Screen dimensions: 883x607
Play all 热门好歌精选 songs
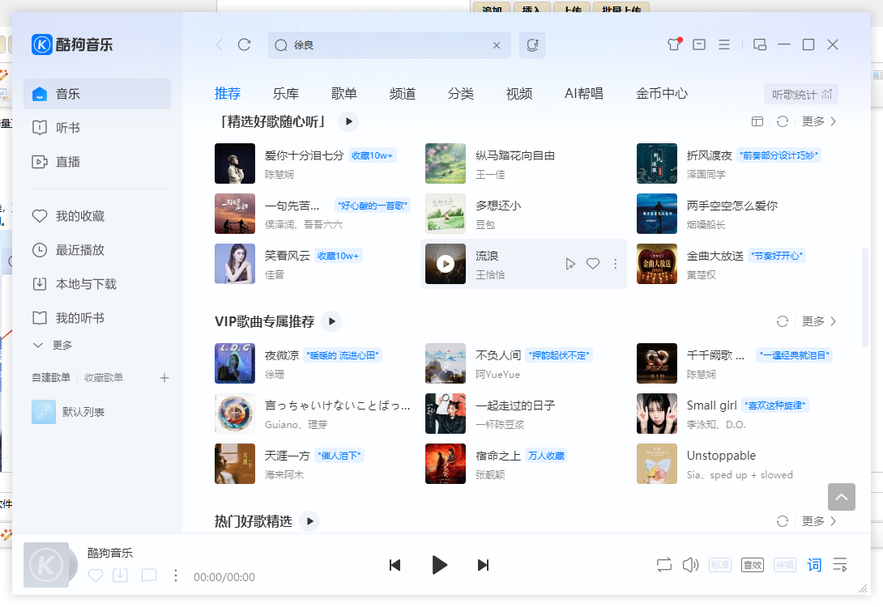pyautogui.click(x=309, y=521)
